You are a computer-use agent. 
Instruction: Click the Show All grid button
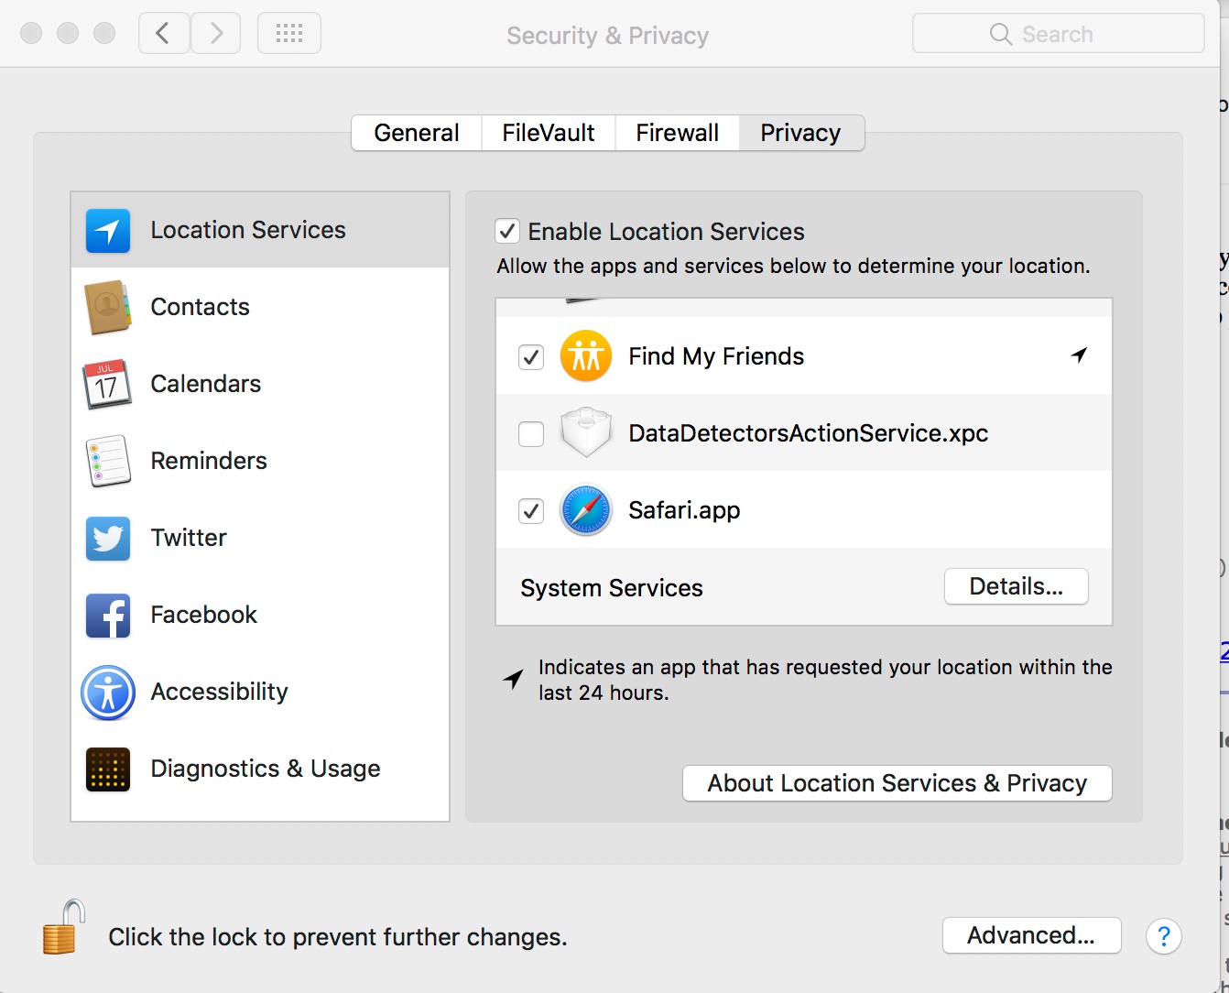click(x=289, y=34)
